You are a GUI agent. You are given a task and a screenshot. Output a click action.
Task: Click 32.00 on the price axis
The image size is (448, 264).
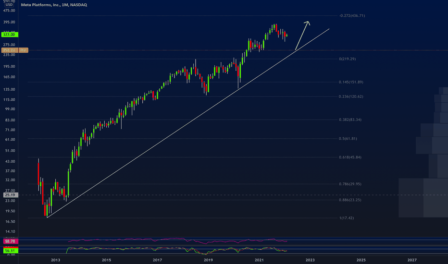click(10, 180)
